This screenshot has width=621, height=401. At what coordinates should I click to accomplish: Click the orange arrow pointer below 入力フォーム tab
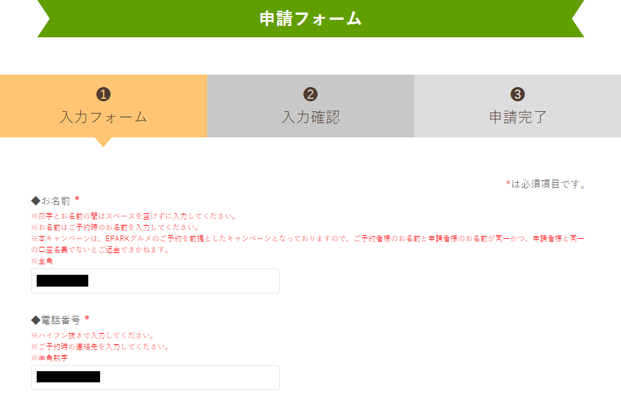coord(103,142)
